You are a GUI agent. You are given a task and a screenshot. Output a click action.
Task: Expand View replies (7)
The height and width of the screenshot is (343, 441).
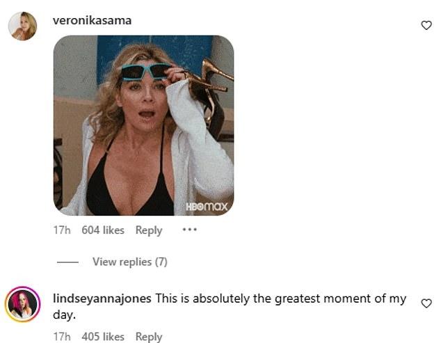[130, 262]
